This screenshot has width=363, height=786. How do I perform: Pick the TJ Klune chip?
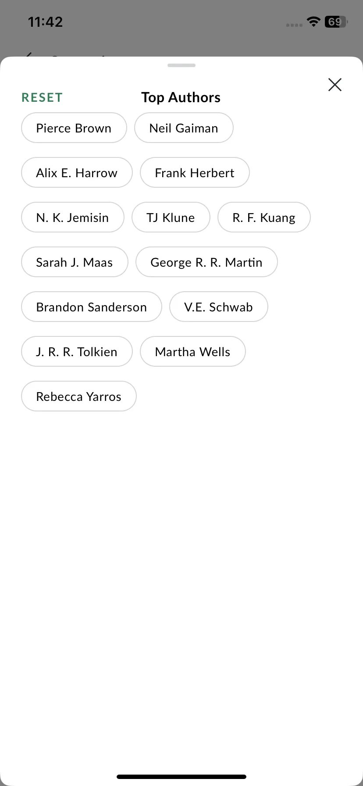point(171,217)
